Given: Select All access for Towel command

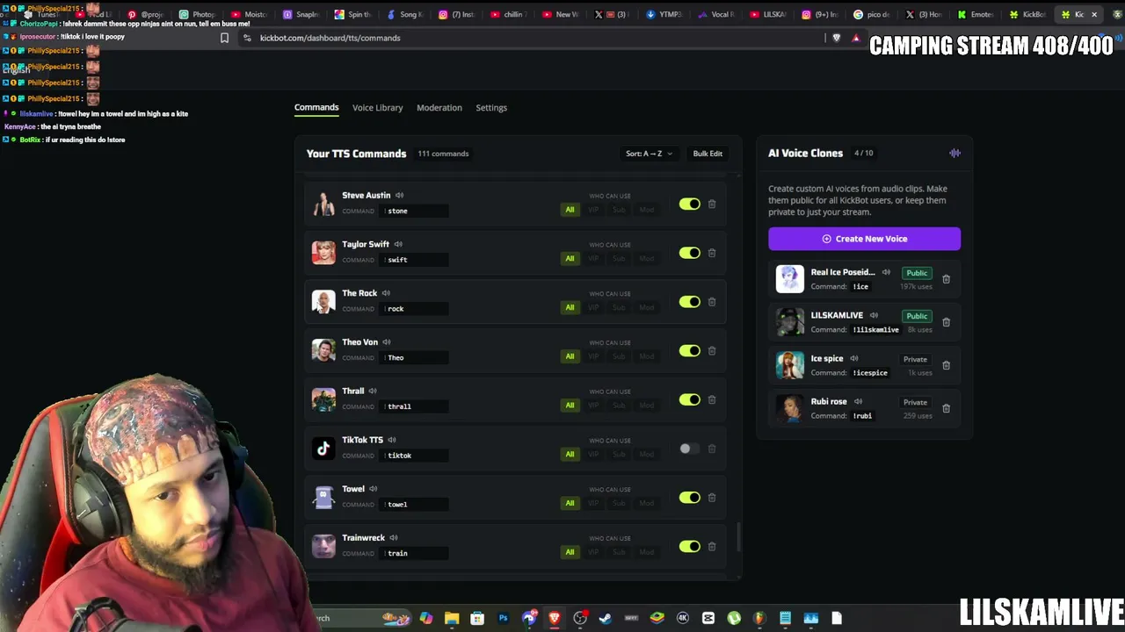Looking at the screenshot, I should tap(570, 503).
